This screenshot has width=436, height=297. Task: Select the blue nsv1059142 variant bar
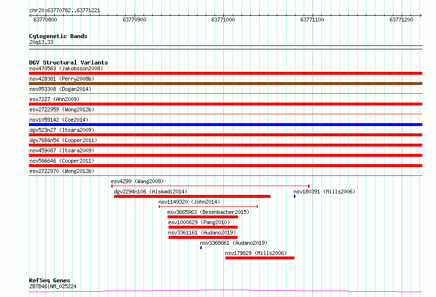click(225, 125)
